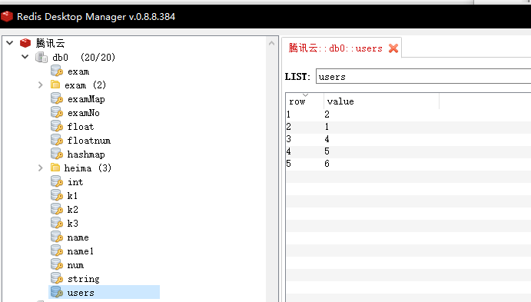Click the tree scrollbar up arrow

(271, 43)
